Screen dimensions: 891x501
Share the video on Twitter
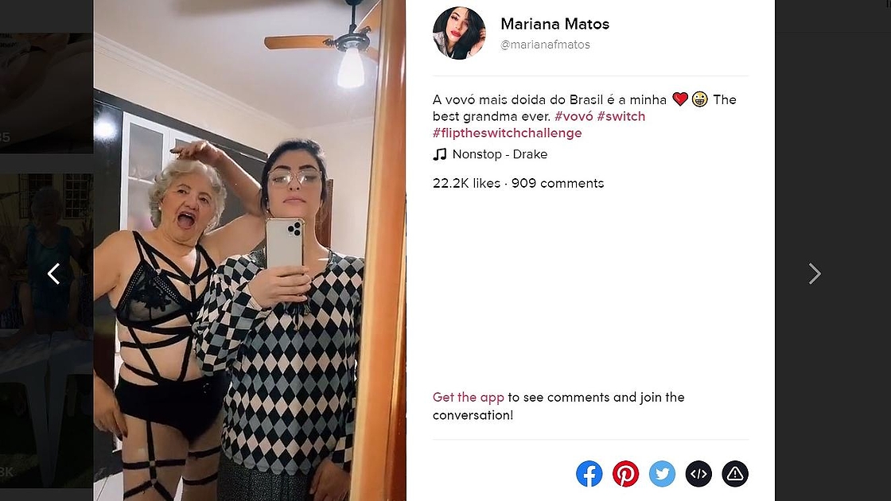662,474
